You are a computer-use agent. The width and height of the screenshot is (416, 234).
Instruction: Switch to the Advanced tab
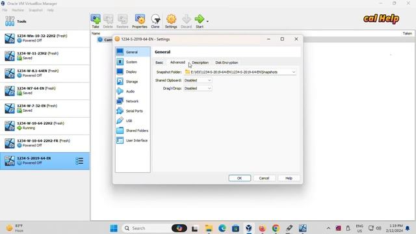click(x=177, y=62)
